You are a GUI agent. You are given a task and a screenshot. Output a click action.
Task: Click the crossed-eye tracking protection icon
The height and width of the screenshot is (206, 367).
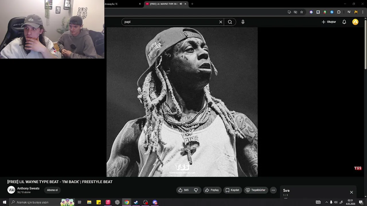pos(295,12)
